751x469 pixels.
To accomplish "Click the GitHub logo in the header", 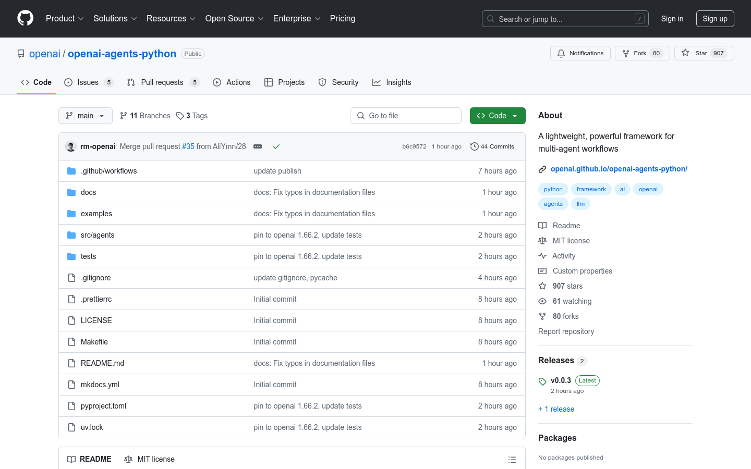I will 25,18.
